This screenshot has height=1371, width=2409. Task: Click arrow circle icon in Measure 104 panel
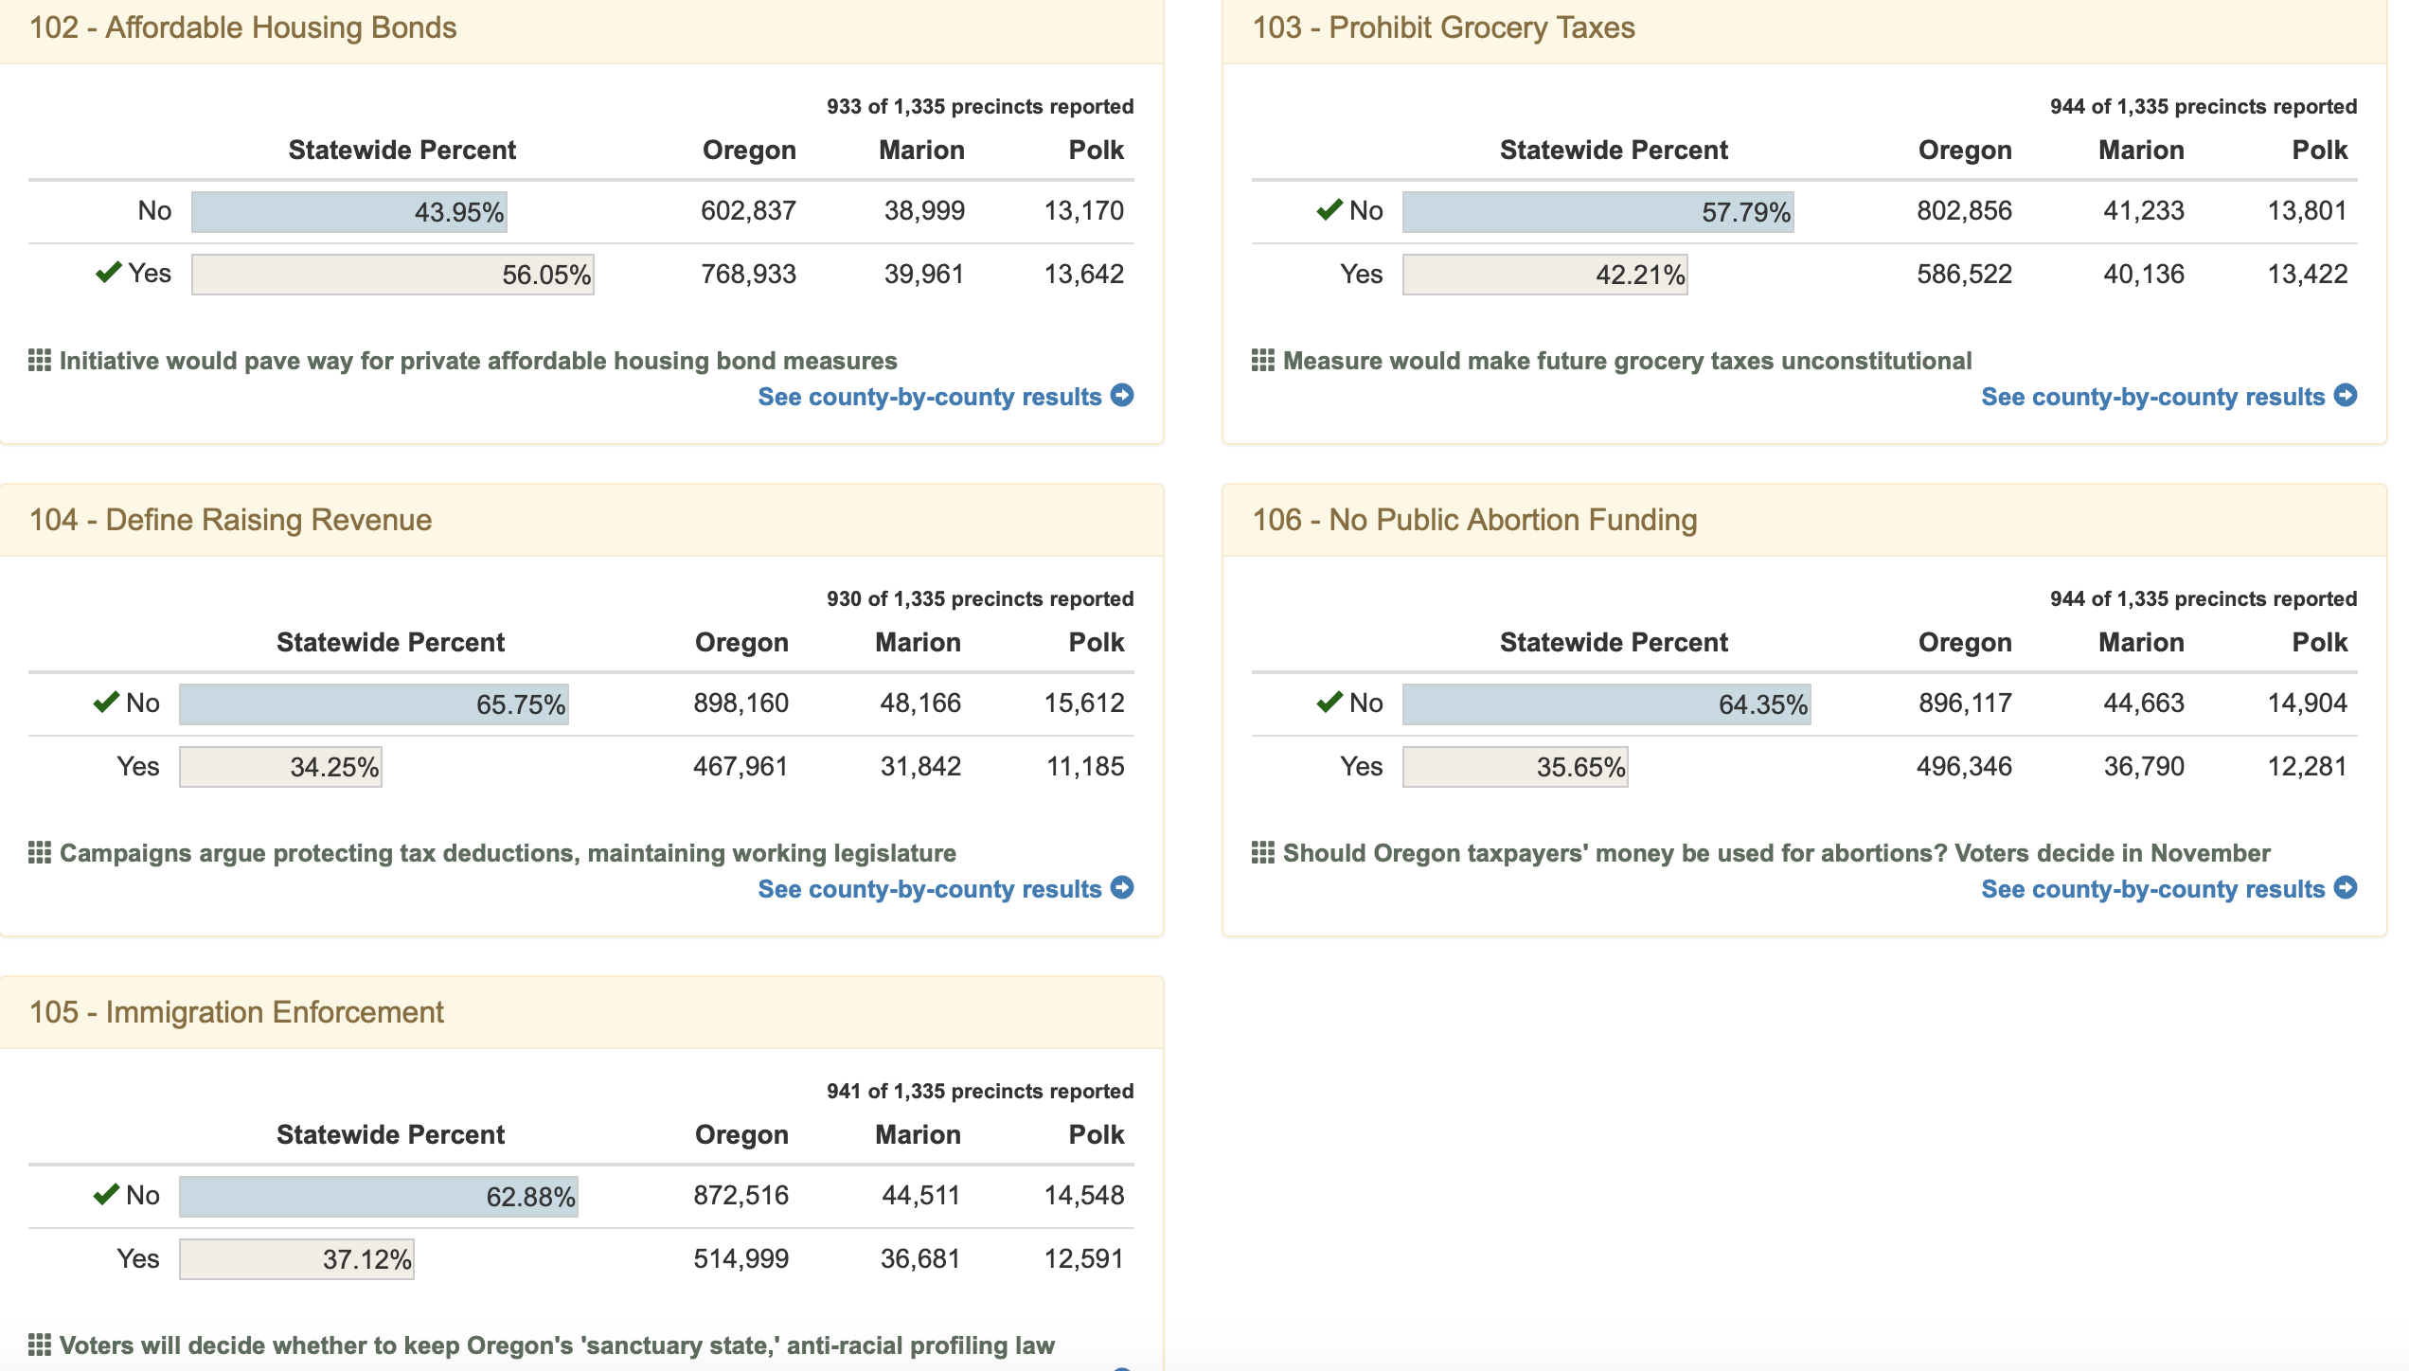point(1122,888)
